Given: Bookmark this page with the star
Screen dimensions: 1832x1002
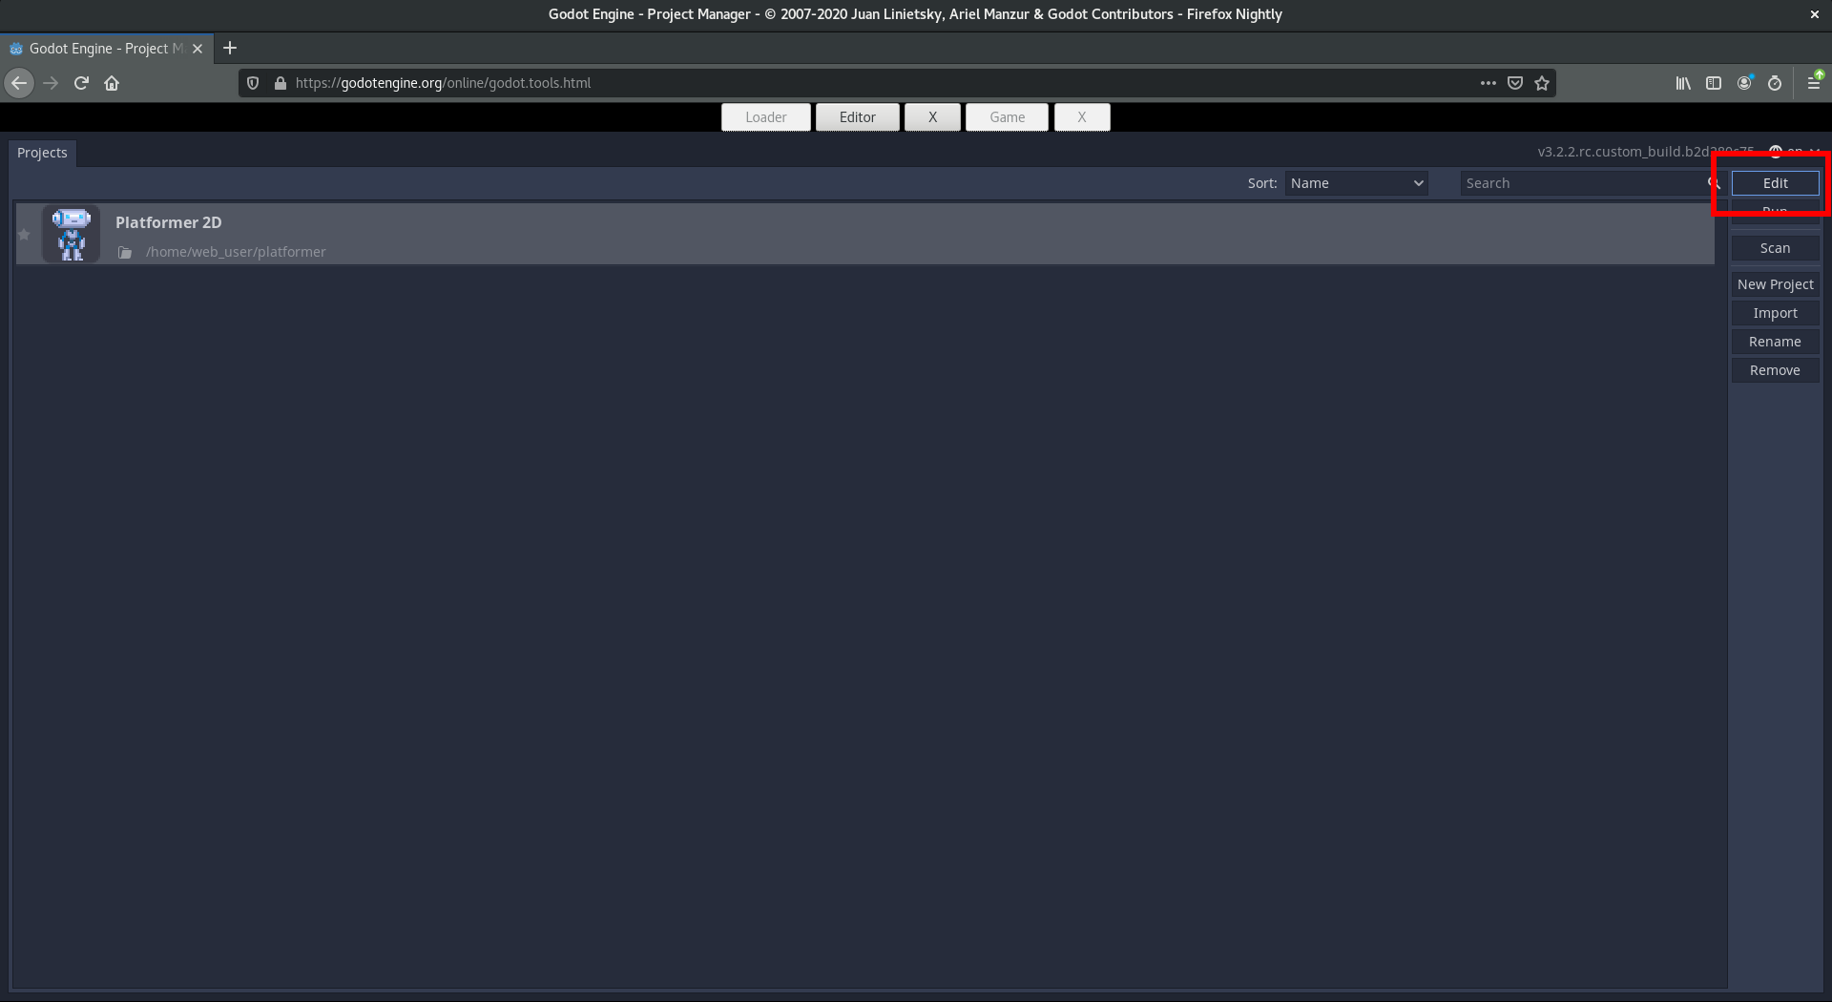Looking at the screenshot, I should pyautogui.click(x=1542, y=83).
